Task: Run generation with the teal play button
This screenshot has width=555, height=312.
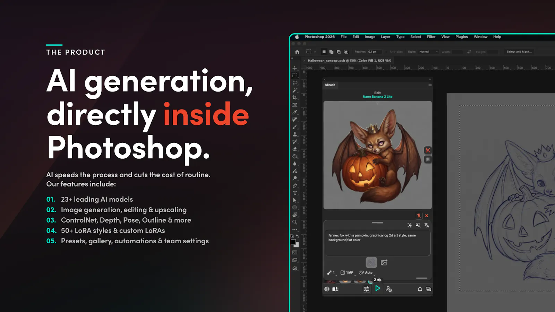Action: tap(378, 288)
